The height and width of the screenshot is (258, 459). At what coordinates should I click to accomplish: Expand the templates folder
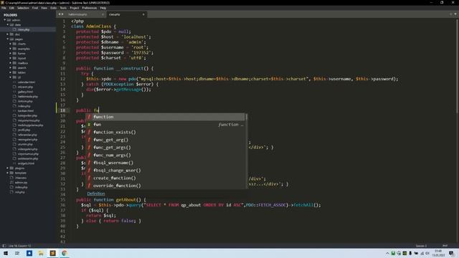pos(8,173)
